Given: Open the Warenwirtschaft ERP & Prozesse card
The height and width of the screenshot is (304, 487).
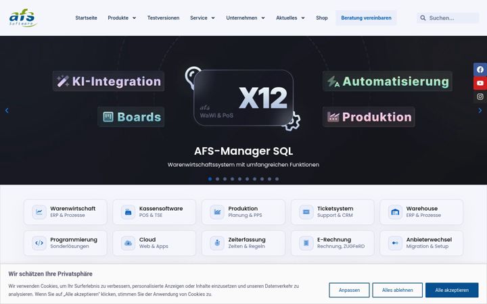Looking at the screenshot, I should click(66, 212).
